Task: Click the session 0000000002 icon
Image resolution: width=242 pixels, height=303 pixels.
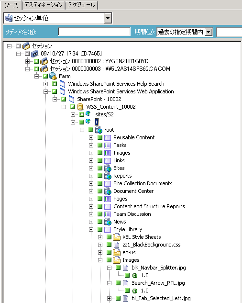Action: click(x=44, y=61)
